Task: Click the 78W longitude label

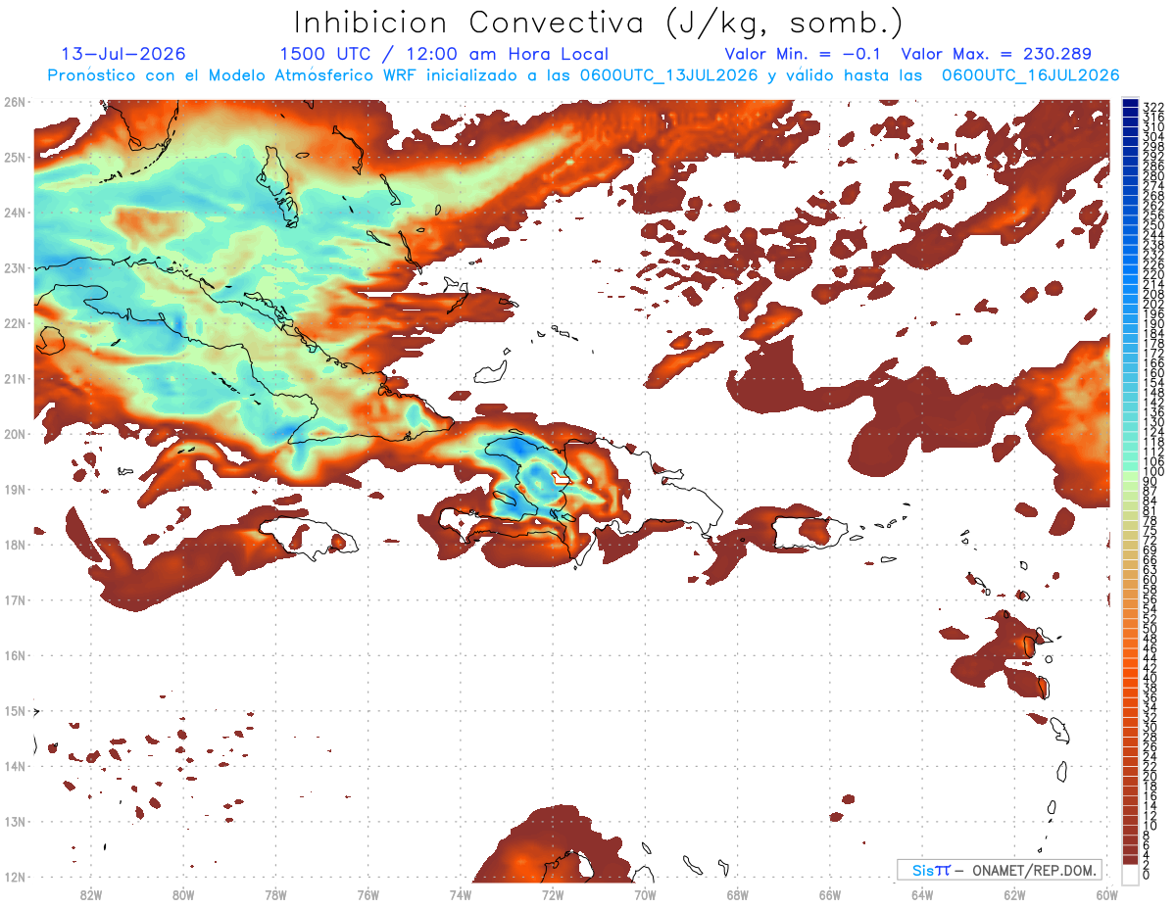Action: (275, 894)
